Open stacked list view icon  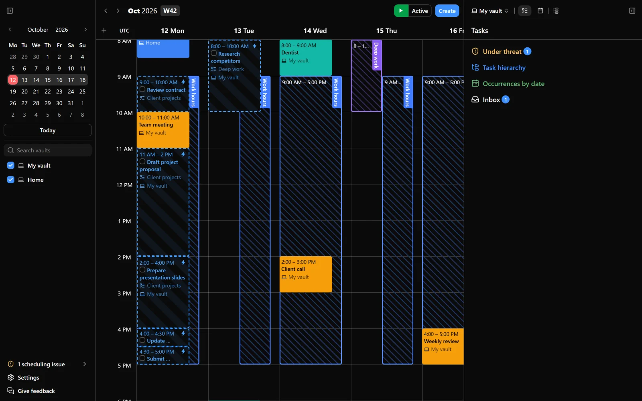coord(556,11)
